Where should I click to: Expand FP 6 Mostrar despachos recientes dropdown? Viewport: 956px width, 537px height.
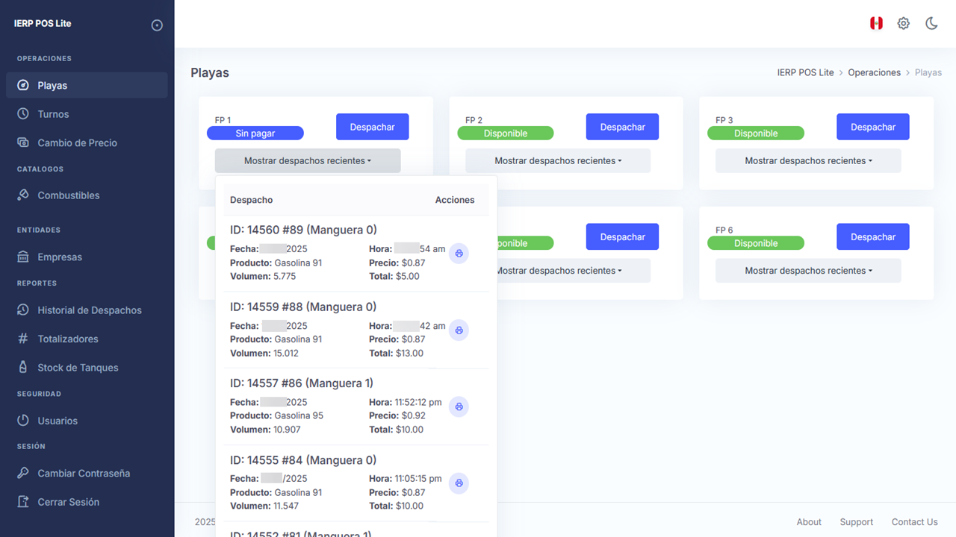click(x=808, y=271)
